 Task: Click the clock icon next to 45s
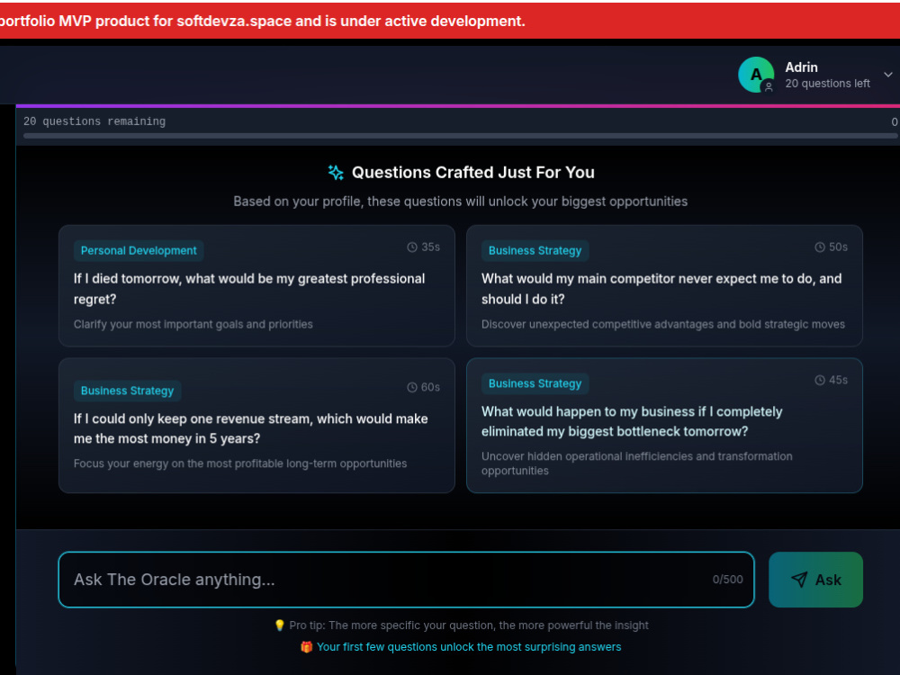coord(820,380)
